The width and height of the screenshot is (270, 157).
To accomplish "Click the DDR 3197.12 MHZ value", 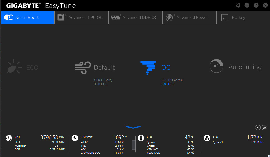I will coord(57,149).
